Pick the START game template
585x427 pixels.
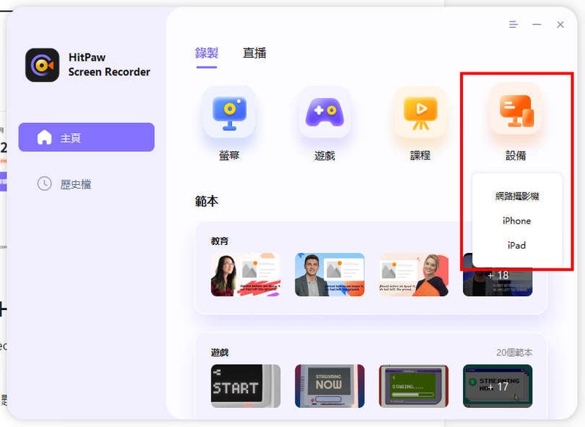[x=246, y=386]
